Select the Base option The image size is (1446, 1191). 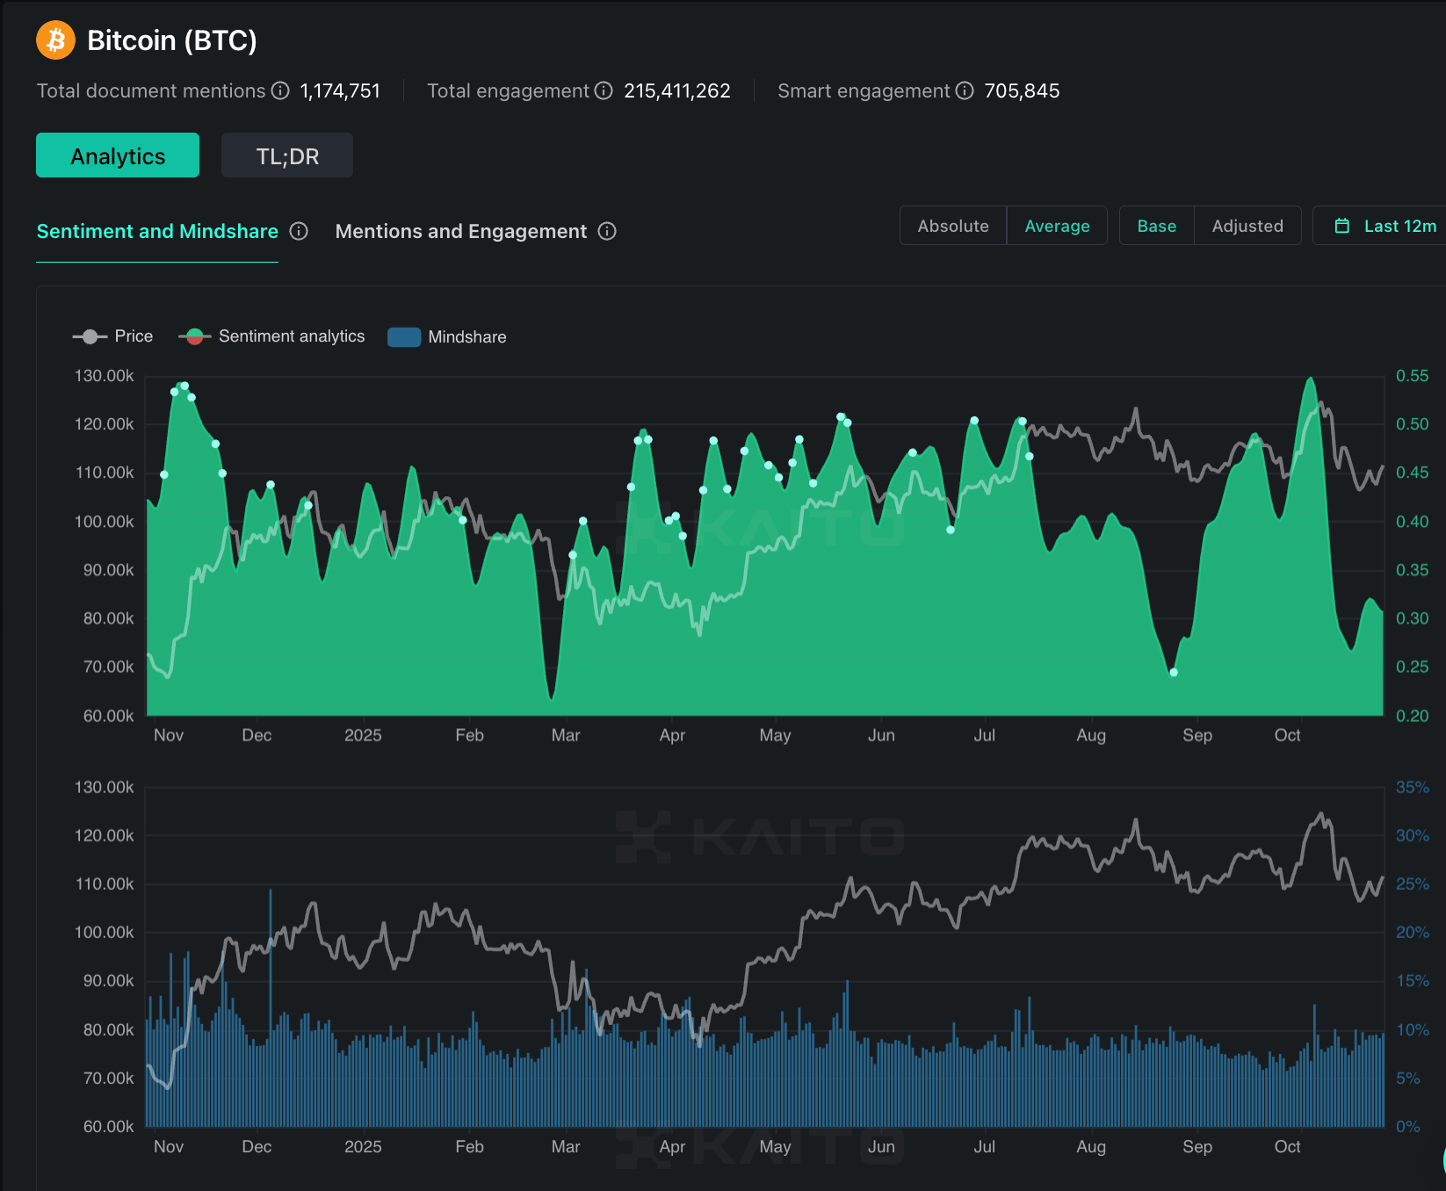tap(1157, 226)
